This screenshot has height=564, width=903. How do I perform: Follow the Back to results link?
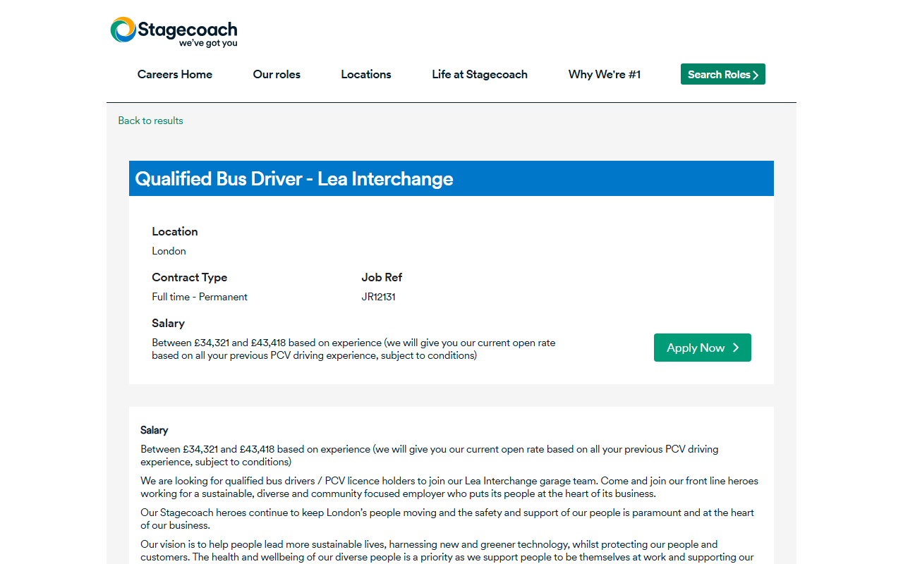(x=150, y=121)
